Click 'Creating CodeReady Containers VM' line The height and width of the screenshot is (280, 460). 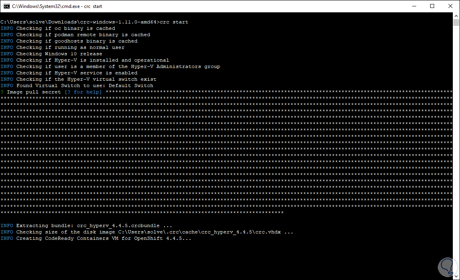coord(96,238)
